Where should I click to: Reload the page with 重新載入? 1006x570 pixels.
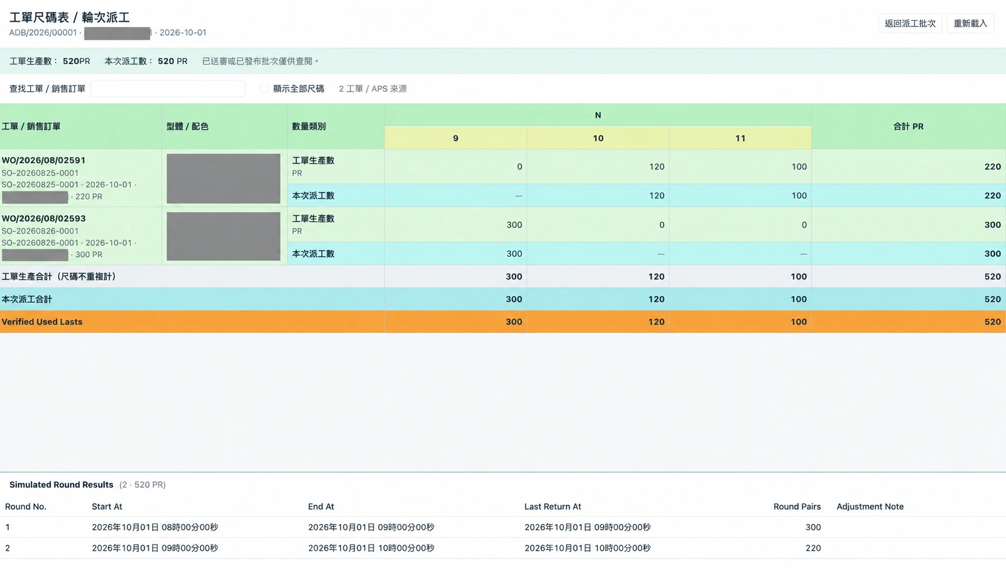pyautogui.click(x=970, y=24)
